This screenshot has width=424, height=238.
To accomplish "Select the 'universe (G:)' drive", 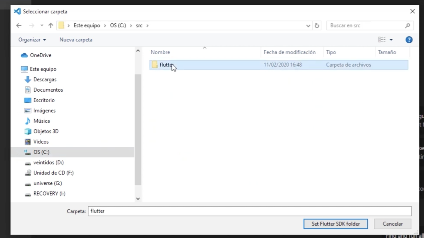I will 47,183.
